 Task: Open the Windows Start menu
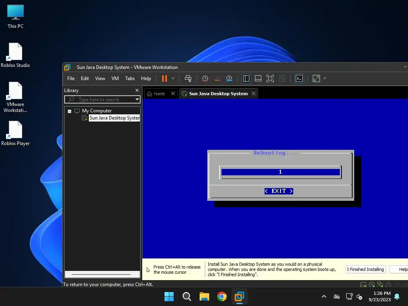pyautogui.click(x=169, y=296)
